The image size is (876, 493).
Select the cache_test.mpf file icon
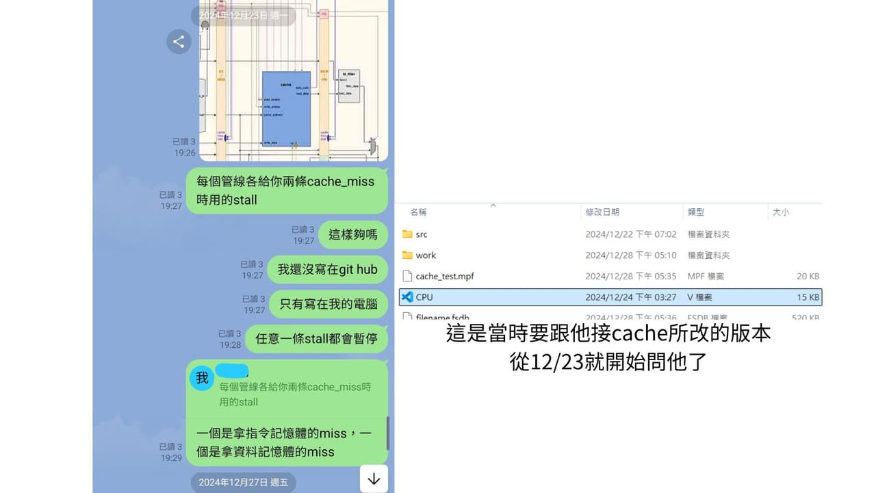[x=407, y=276]
